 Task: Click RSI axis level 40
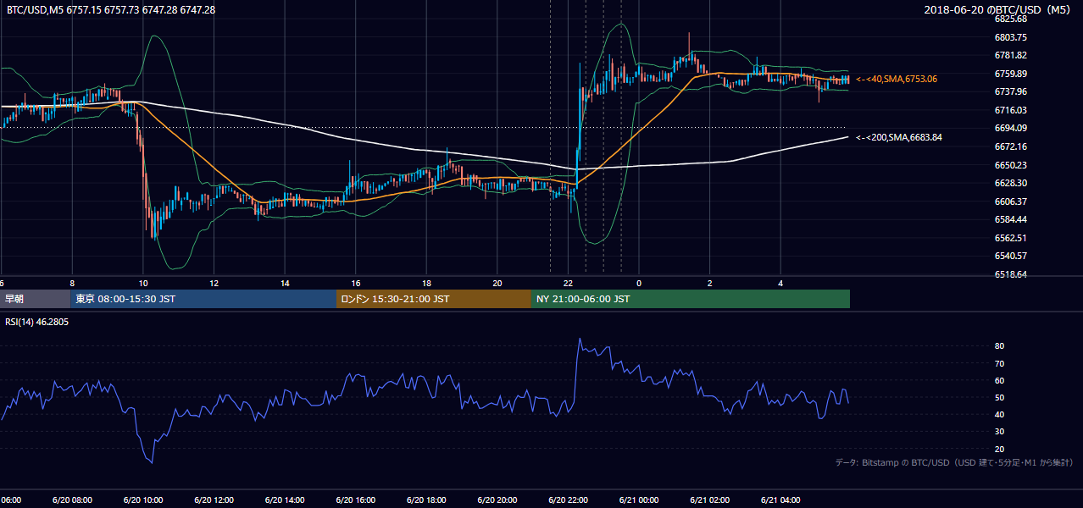(1000, 414)
